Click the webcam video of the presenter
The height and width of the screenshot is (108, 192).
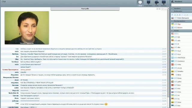click(27, 28)
